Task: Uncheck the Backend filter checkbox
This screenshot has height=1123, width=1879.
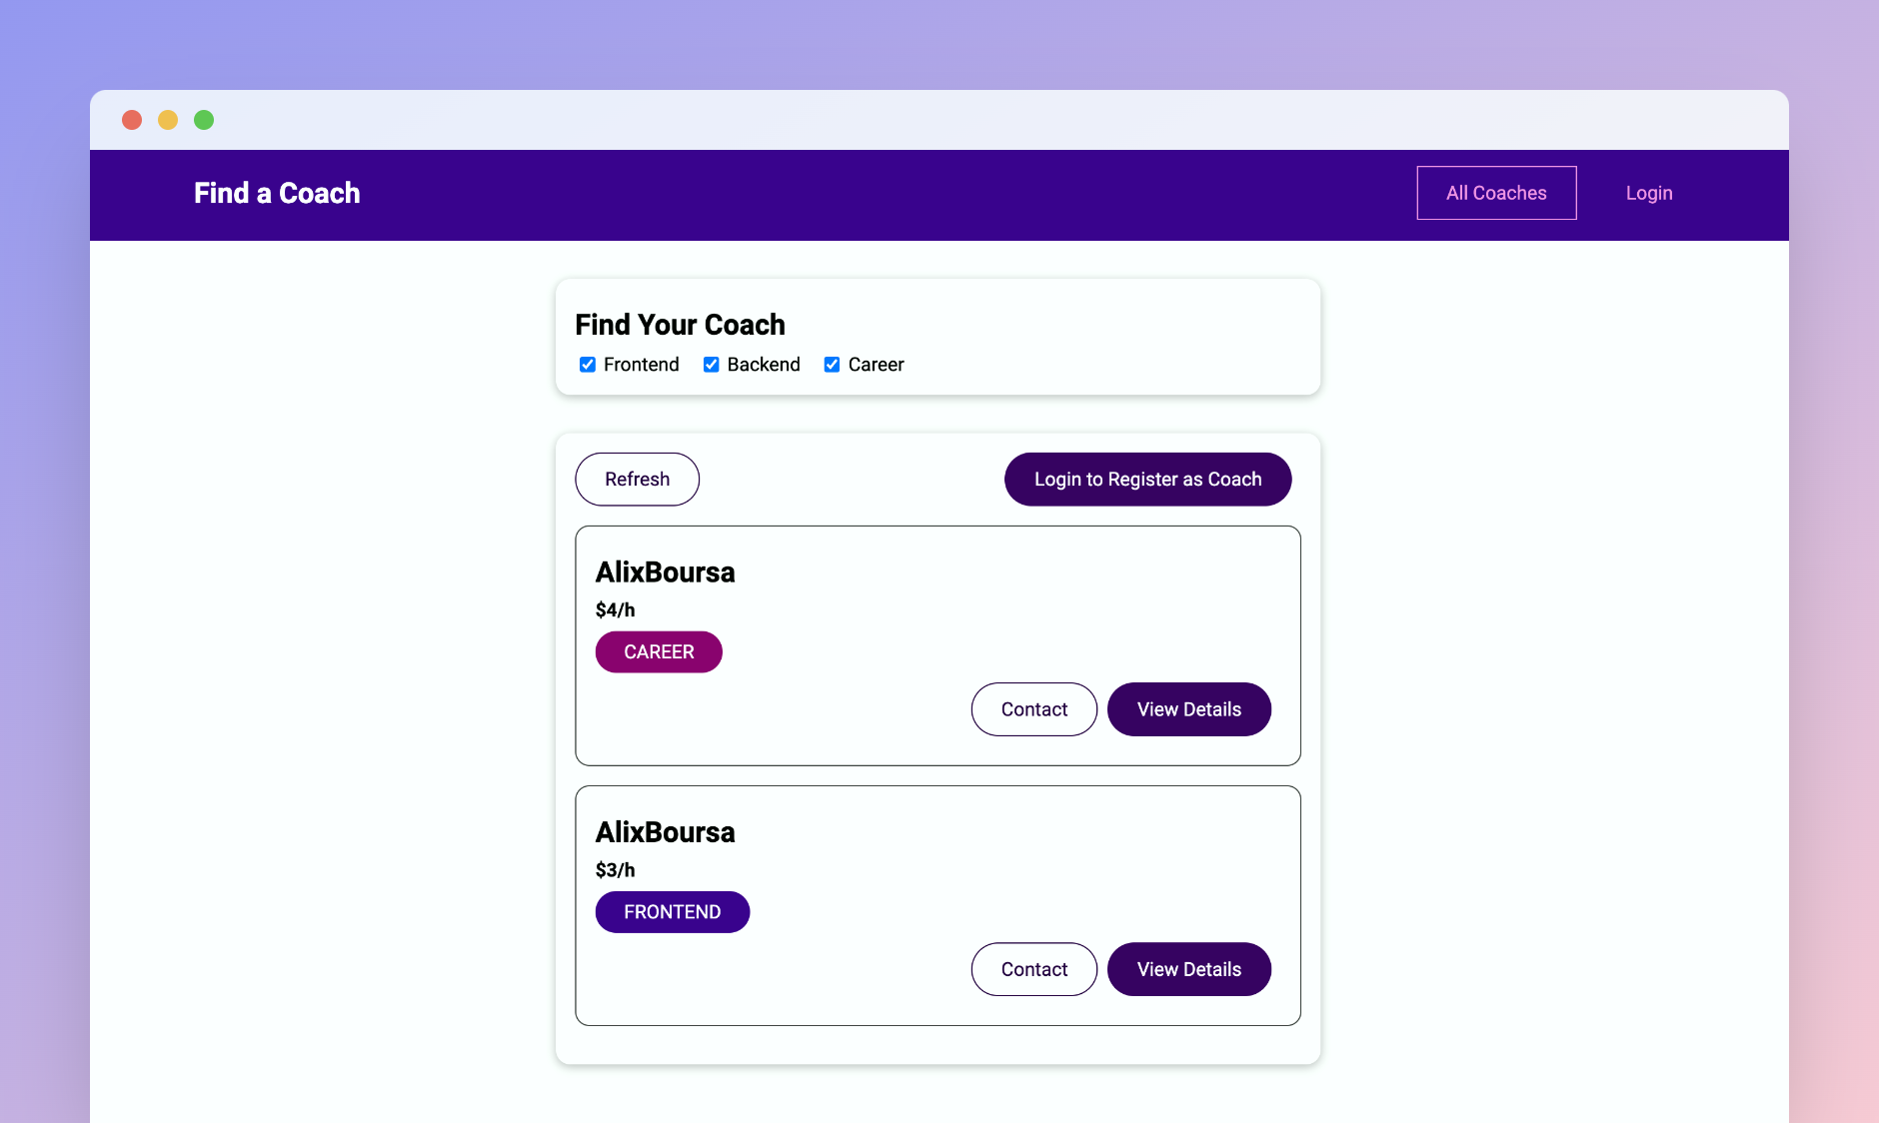Action: click(x=712, y=365)
